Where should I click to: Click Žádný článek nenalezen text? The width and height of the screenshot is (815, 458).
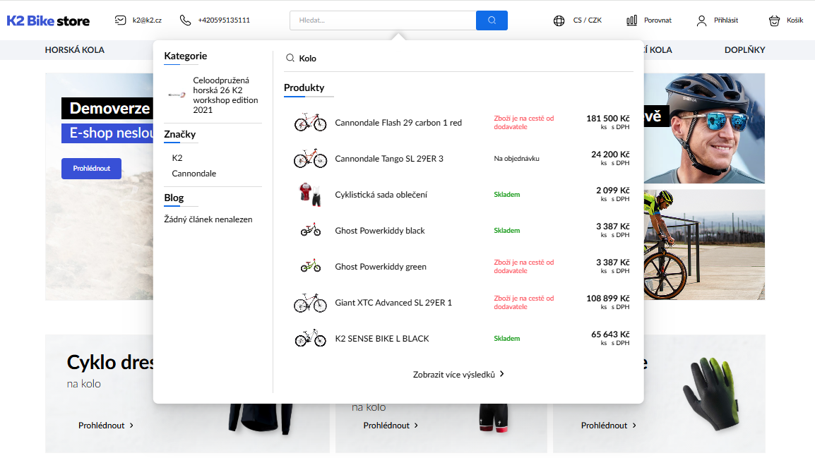(208, 219)
